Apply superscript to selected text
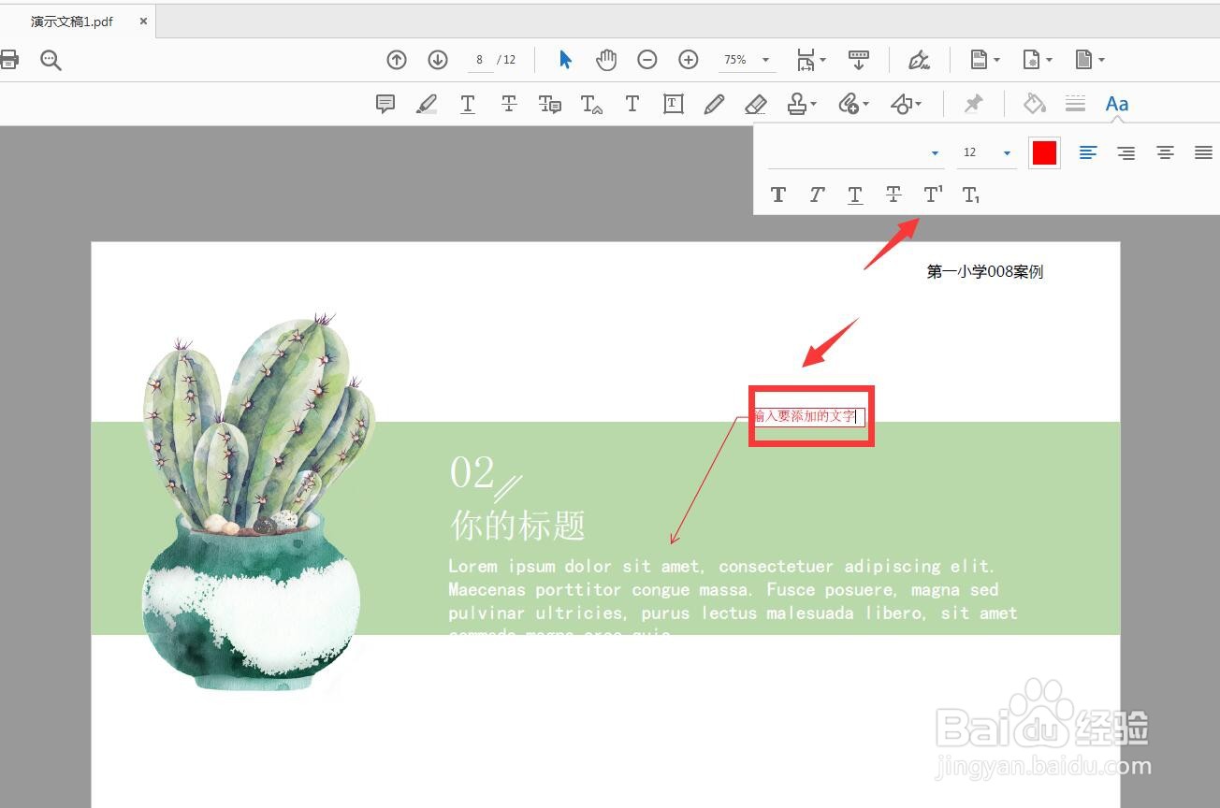 (932, 194)
